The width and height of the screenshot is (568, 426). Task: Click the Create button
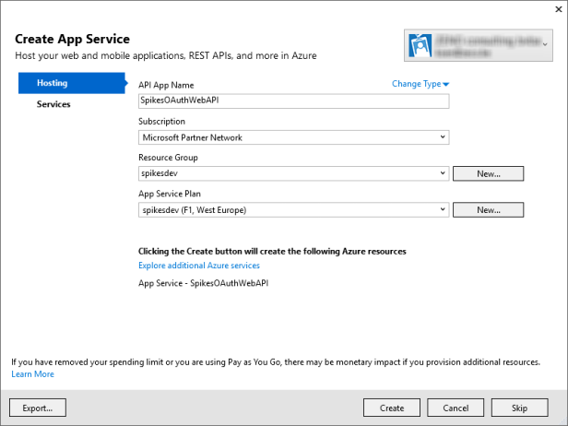pyautogui.click(x=392, y=408)
